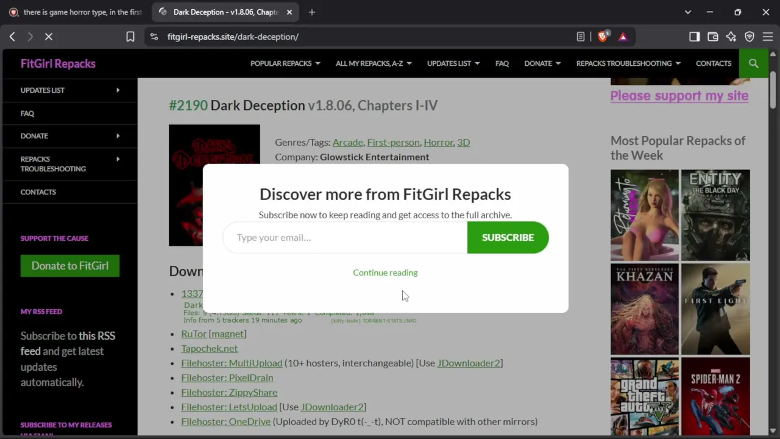Open a new browser tab
Viewport: 780px width, 439px height.
point(312,12)
